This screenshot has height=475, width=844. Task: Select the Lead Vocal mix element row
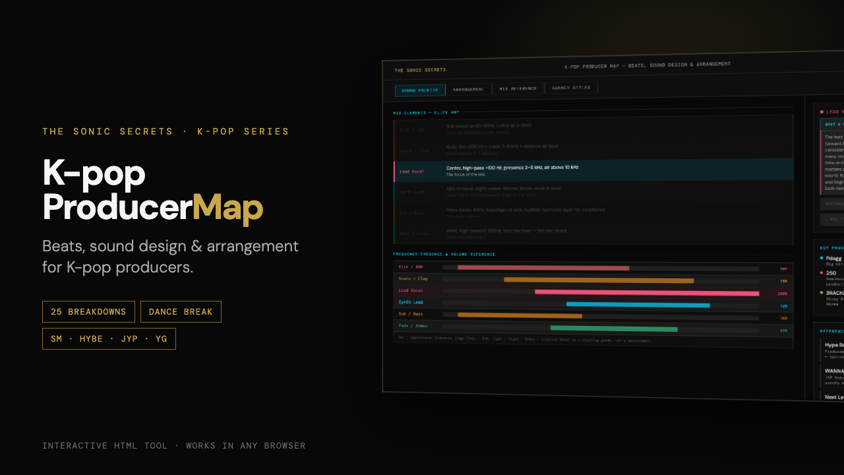(593, 170)
